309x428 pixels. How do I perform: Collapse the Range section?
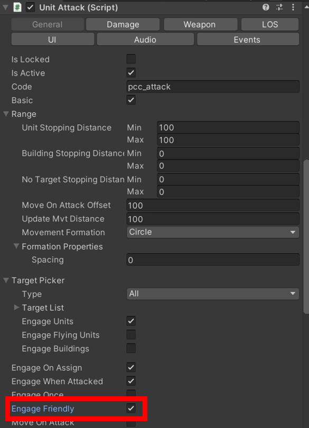click(x=5, y=114)
